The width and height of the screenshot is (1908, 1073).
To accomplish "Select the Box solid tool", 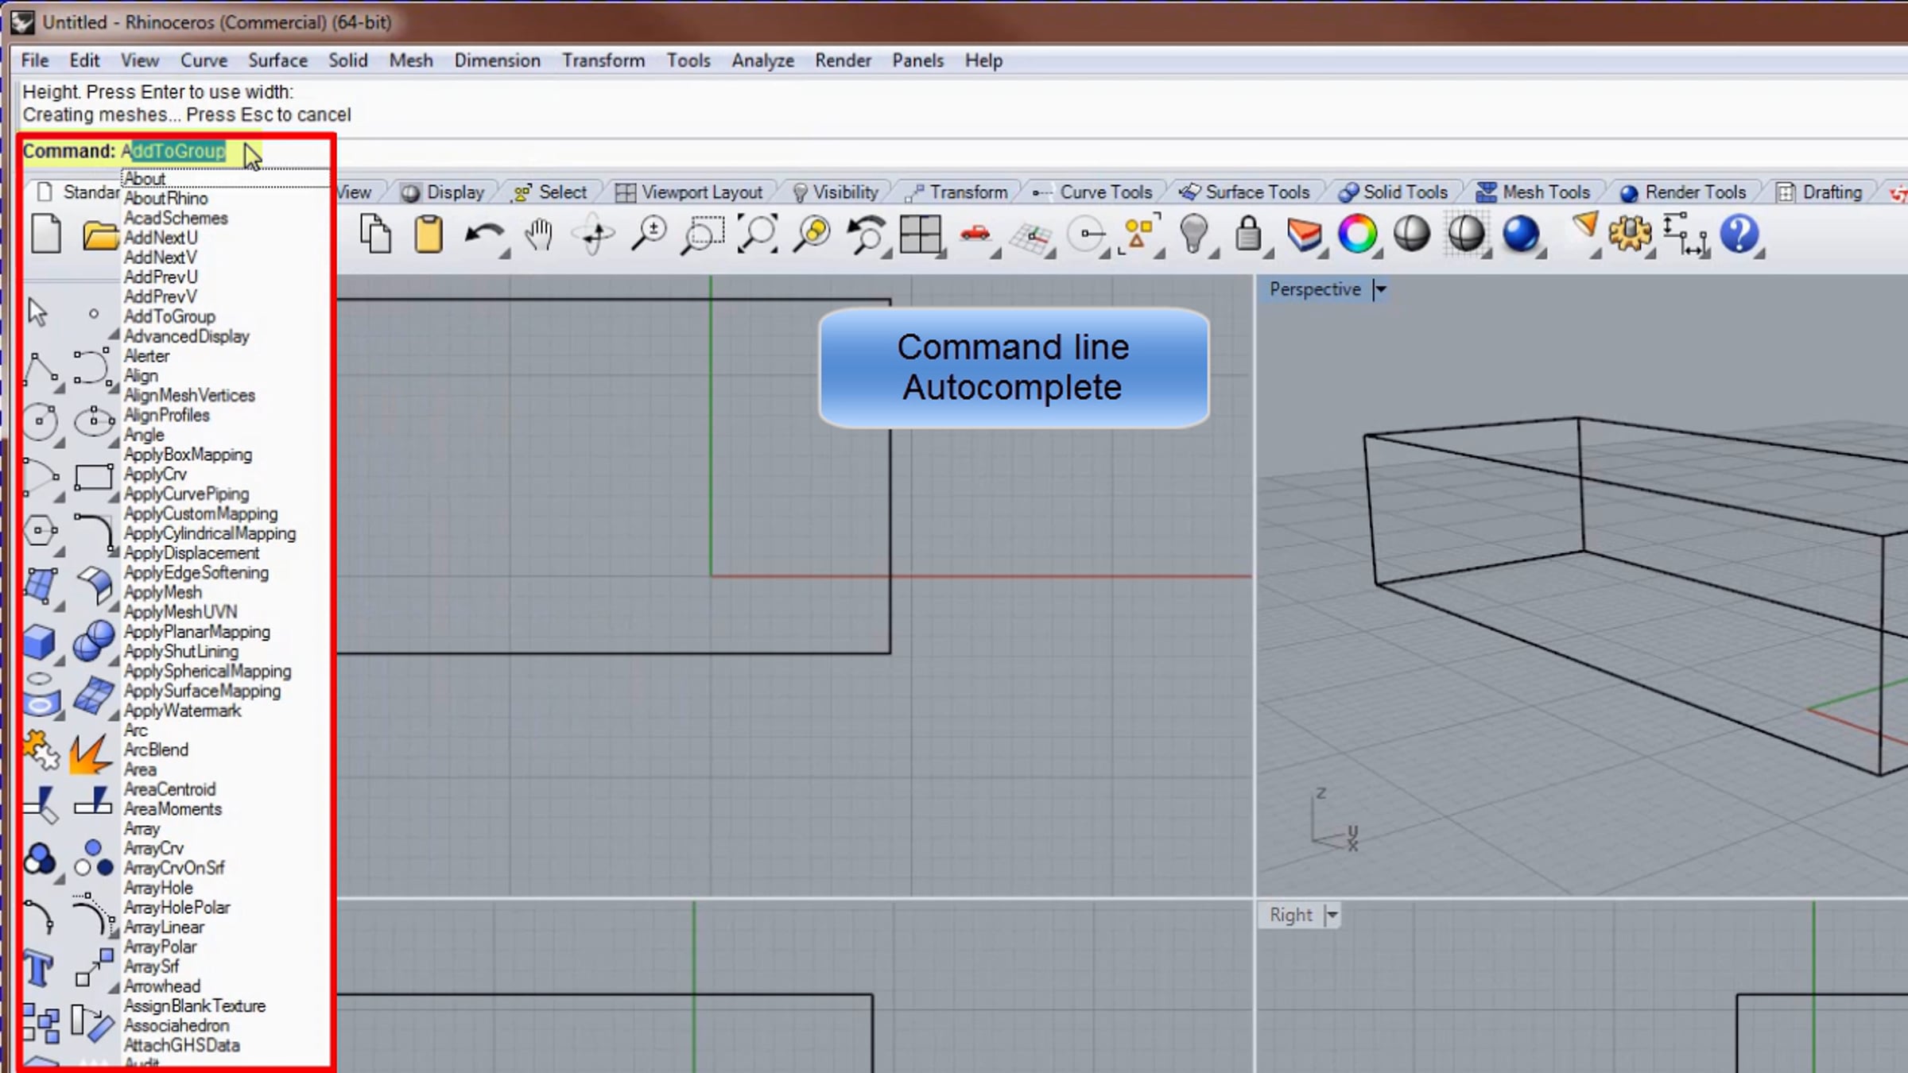I will tap(40, 642).
